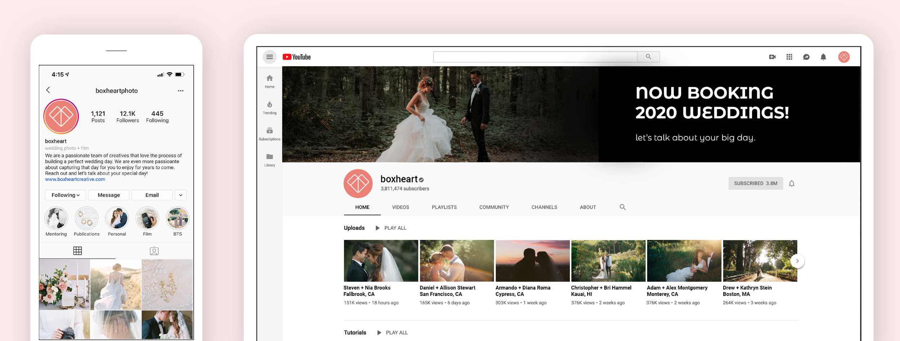Viewport: 900px width, 341px height.
Task: Open the Following dropdown button
Action: (65, 195)
